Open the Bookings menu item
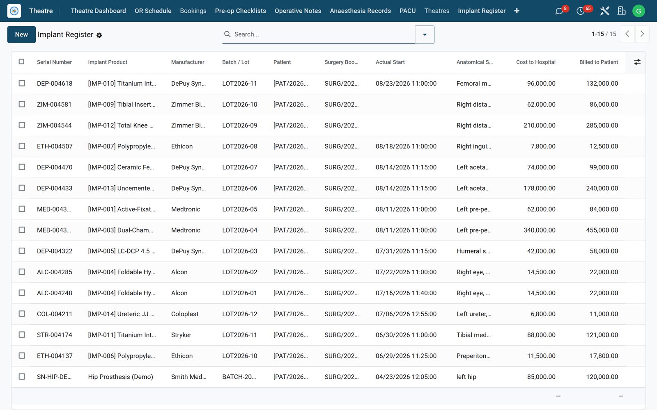 click(x=193, y=11)
